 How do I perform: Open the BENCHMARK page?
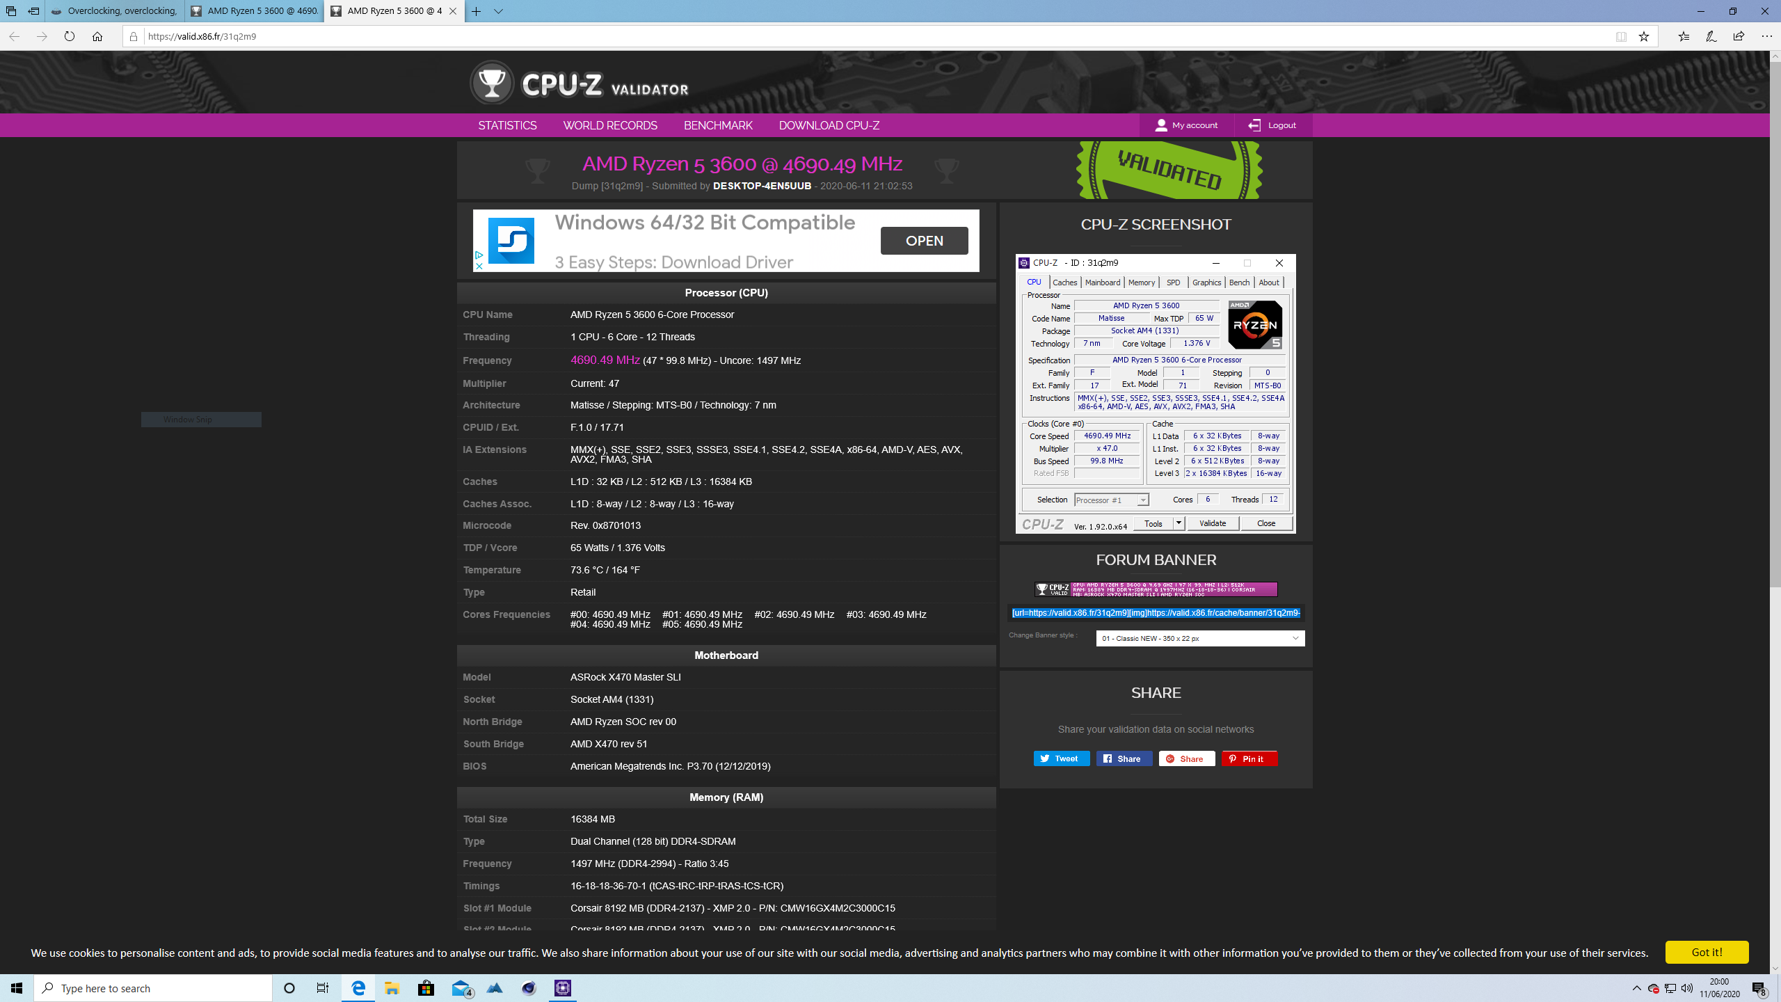(718, 125)
